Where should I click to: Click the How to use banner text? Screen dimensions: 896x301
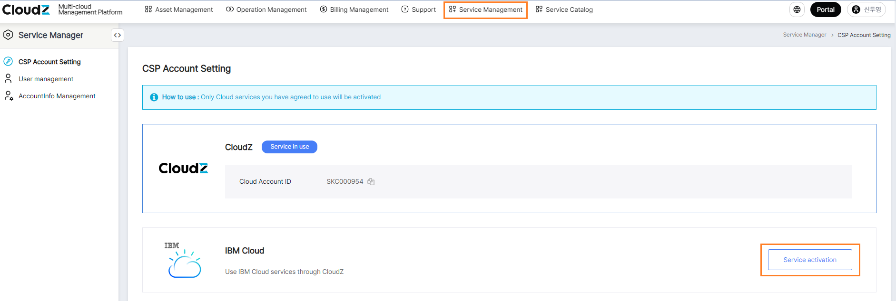[x=271, y=97]
